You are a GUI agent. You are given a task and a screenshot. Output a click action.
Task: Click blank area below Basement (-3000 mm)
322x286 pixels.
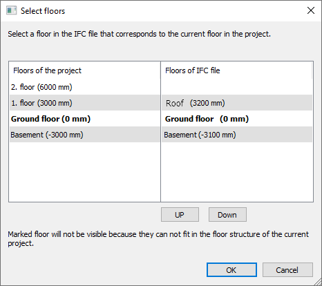pos(85,172)
